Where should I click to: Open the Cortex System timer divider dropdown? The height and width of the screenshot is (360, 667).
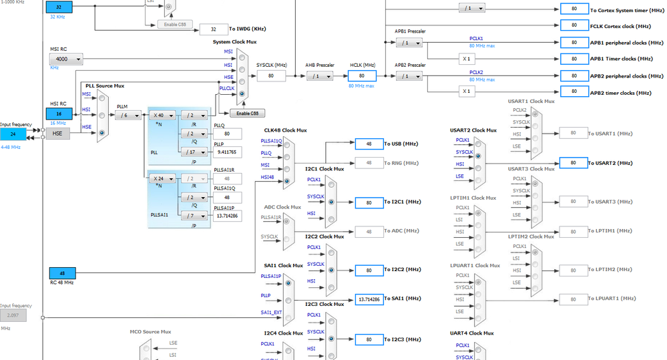click(472, 8)
